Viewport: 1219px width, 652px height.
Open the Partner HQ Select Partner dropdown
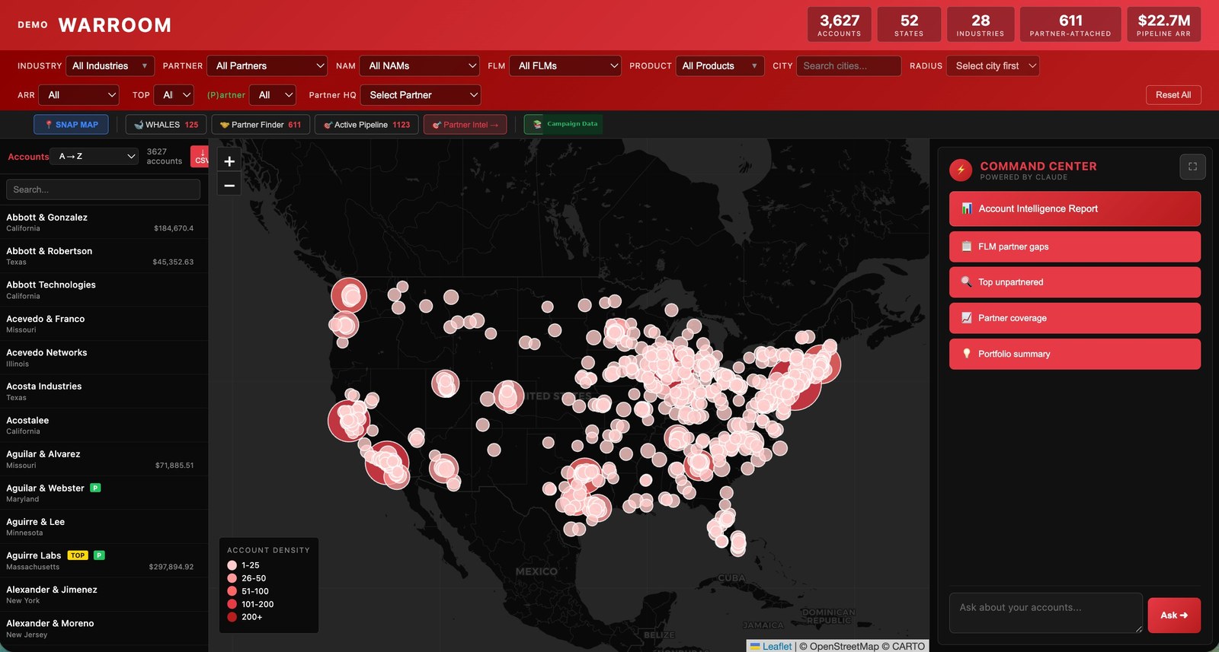point(421,95)
